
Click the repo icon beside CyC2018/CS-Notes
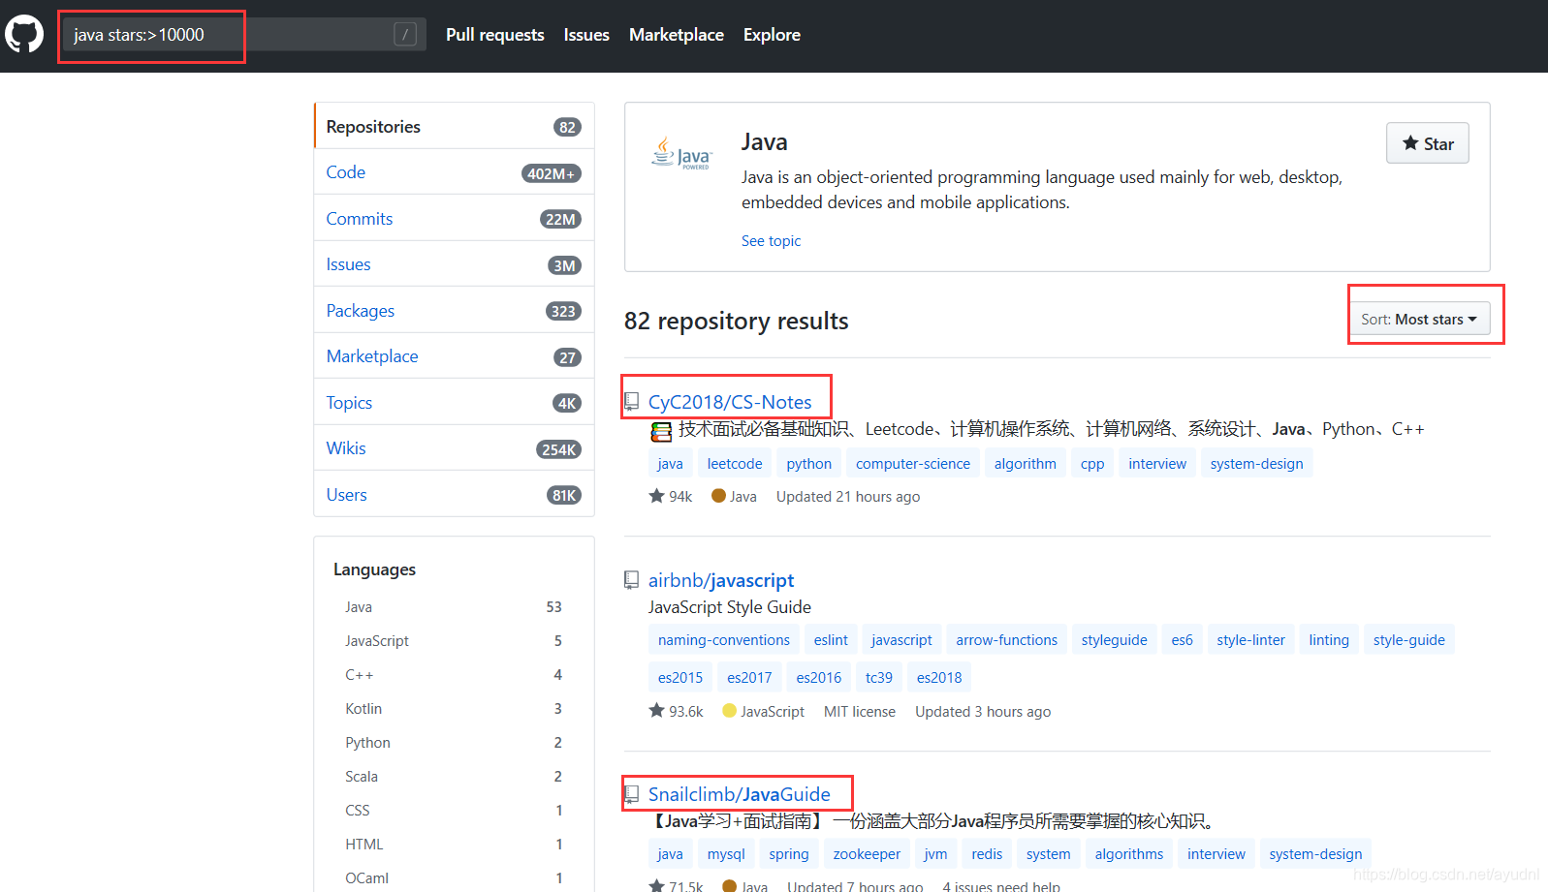click(x=631, y=402)
